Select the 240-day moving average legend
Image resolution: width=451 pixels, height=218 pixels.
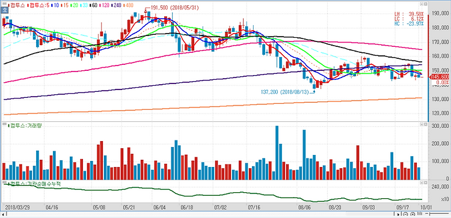[x=116, y=5]
